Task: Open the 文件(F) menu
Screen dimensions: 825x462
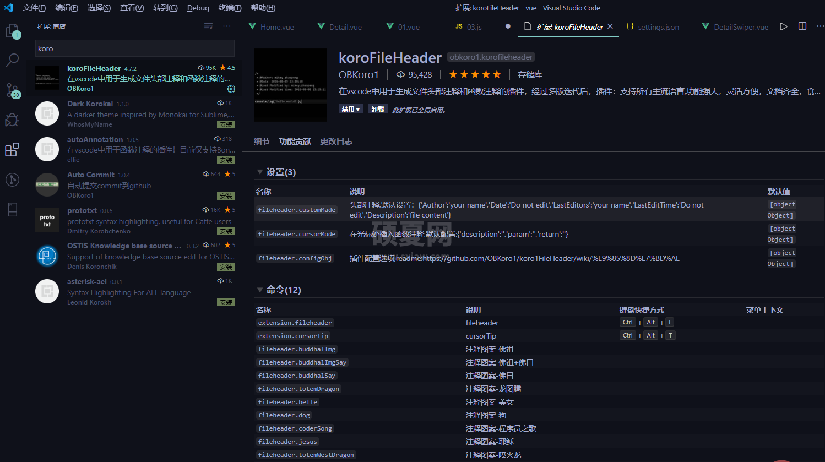Action: tap(34, 8)
